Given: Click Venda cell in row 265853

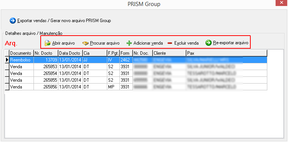Looking at the screenshot, I should [21, 67].
